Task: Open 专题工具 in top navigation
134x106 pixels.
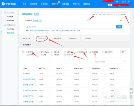Action: pyautogui.click(x=76, y=4)
